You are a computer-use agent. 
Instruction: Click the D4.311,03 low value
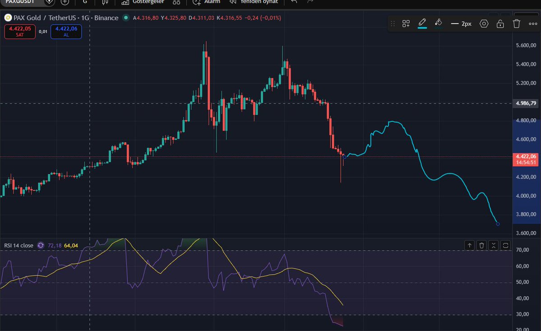pos(202,18)
